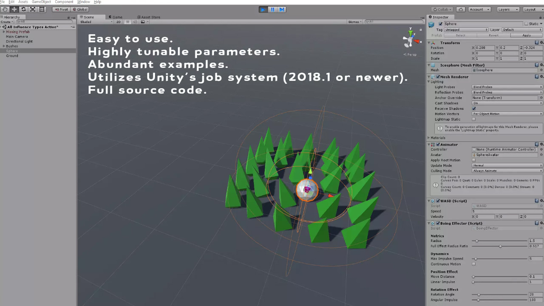The image size is (544, 306).
Task: Open the Layers dropdown
Action: pos(507,9)
